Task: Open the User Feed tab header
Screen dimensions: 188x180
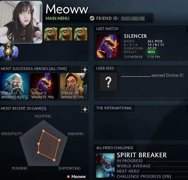Action: [105, 68]
